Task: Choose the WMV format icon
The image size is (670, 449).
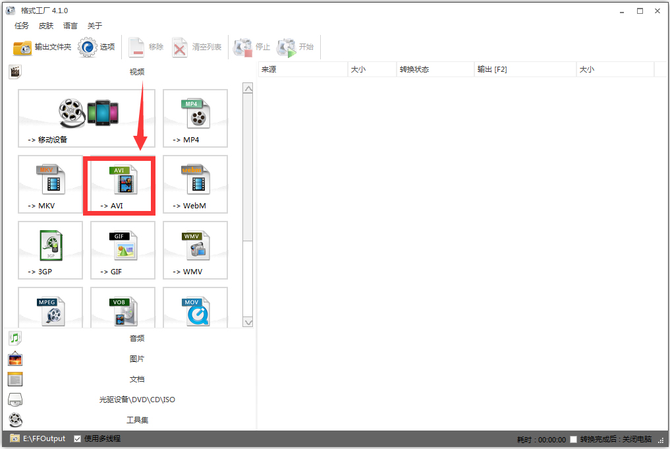Action: pyautogui.click(x=195, y=251)
